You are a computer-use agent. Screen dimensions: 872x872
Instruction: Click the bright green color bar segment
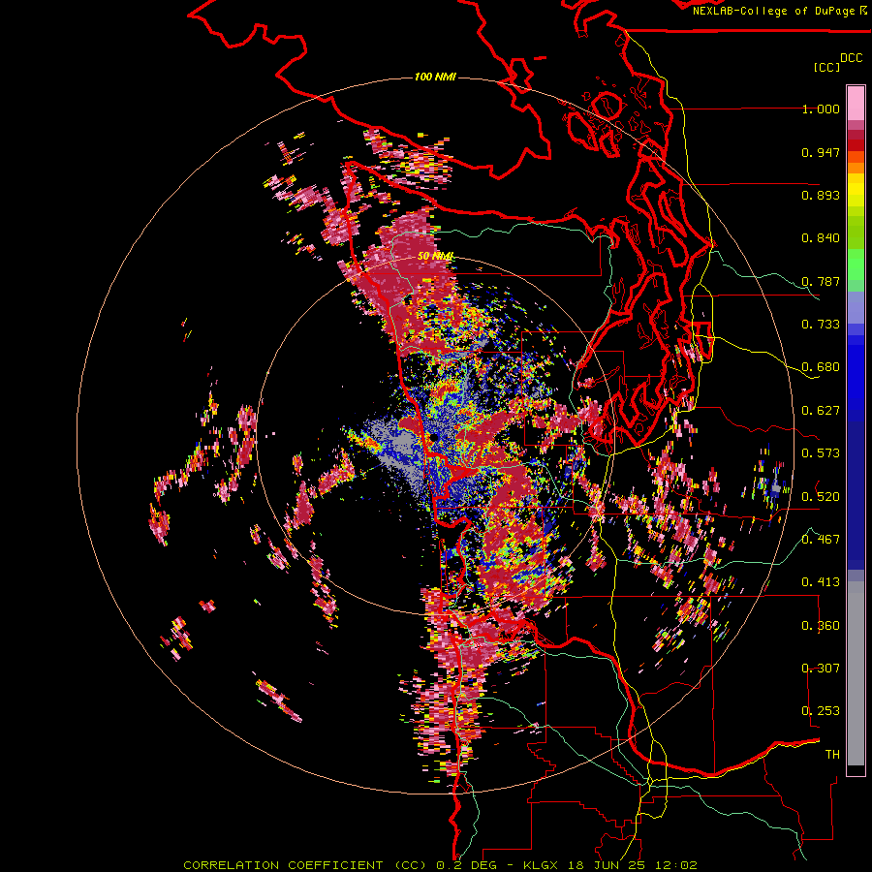(856, 265)
